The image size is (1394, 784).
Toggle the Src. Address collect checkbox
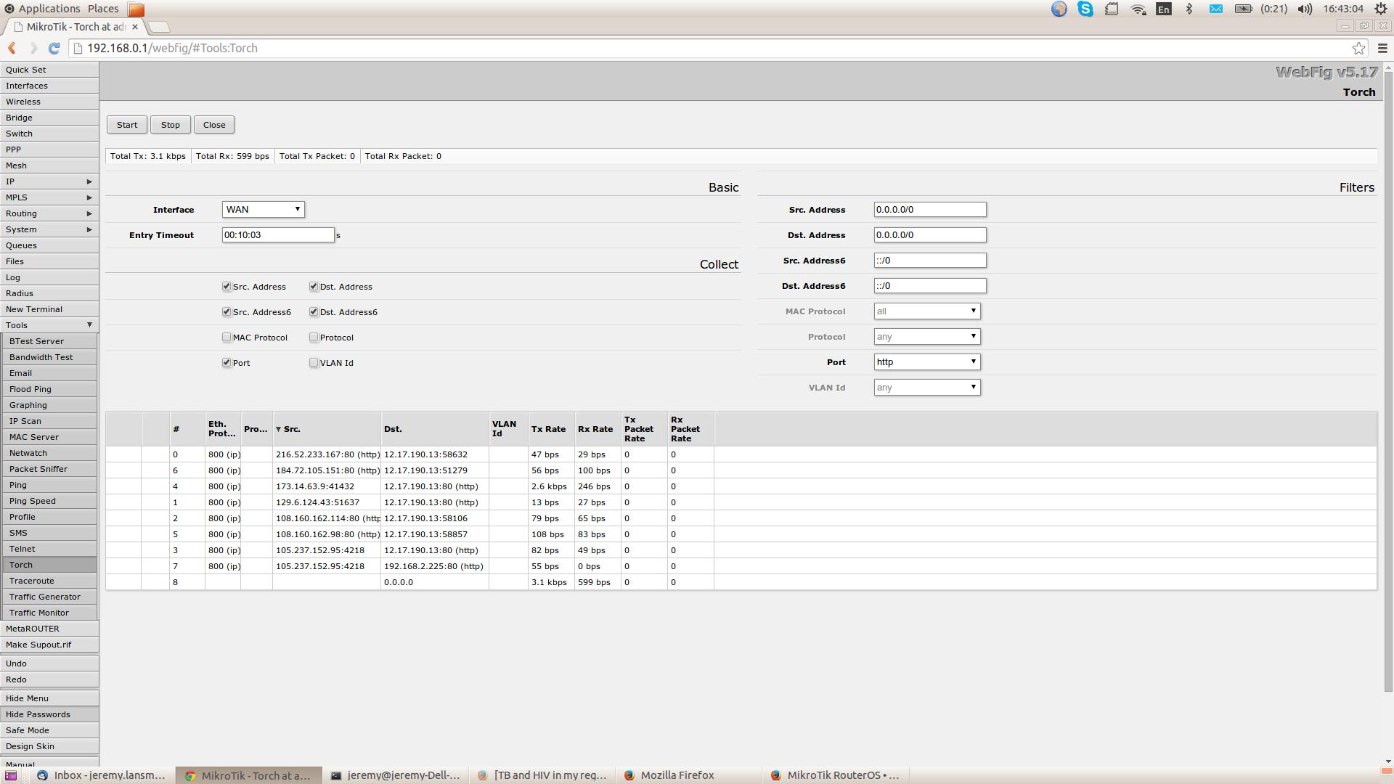(x=227, y=287)
